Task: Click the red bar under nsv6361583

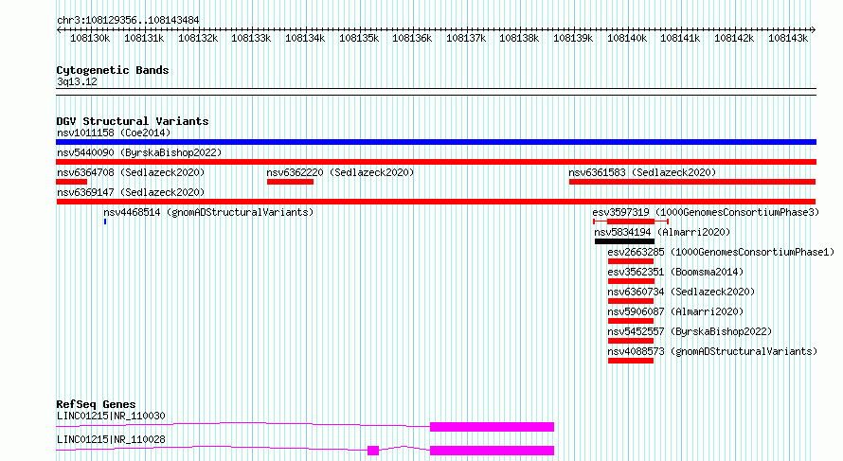Action: click(692, 182)
